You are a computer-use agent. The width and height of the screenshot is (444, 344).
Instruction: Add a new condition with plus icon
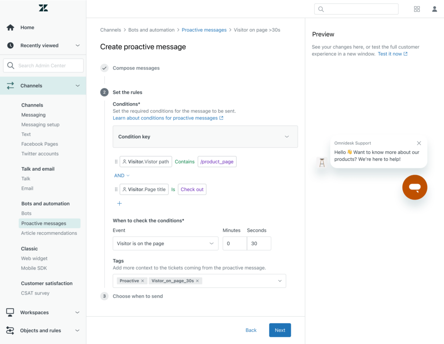tap(120, 203)
